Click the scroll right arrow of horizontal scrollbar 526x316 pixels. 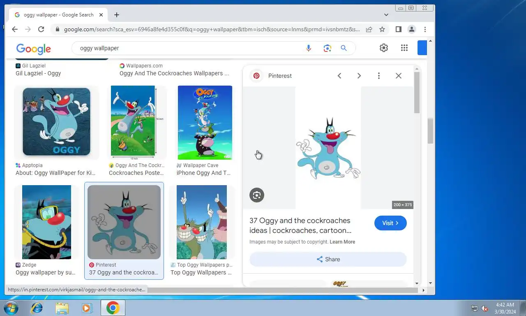pos(423,290)
